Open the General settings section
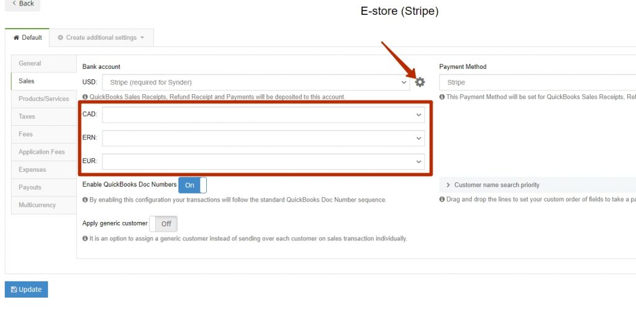Image resolution: width=636 pixels, height=310 pixels. (x=44, y=63)
